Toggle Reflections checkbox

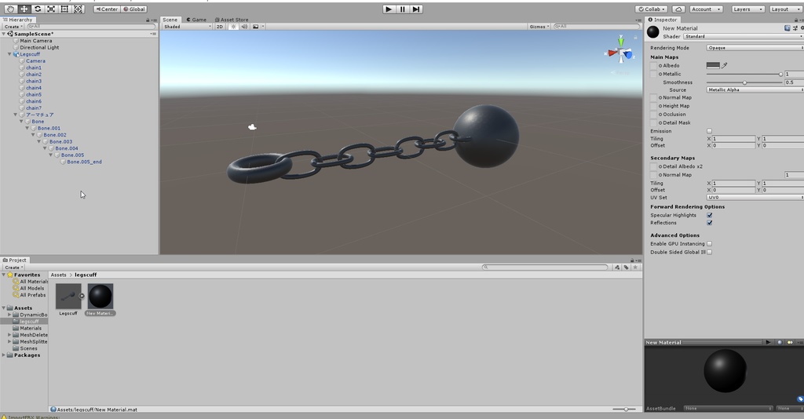pos(709,223)
